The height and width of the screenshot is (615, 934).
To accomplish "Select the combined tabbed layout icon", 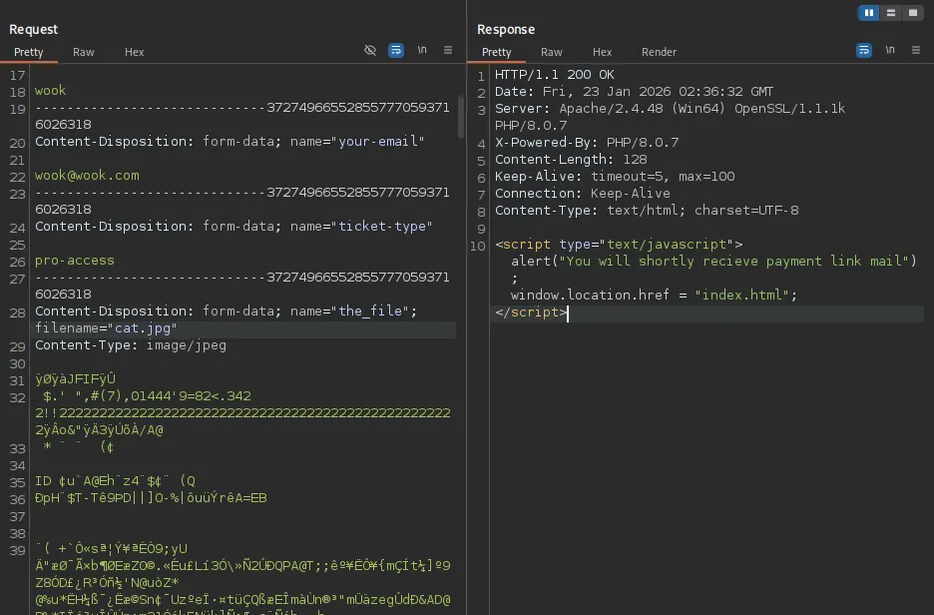I will [912, 13].
